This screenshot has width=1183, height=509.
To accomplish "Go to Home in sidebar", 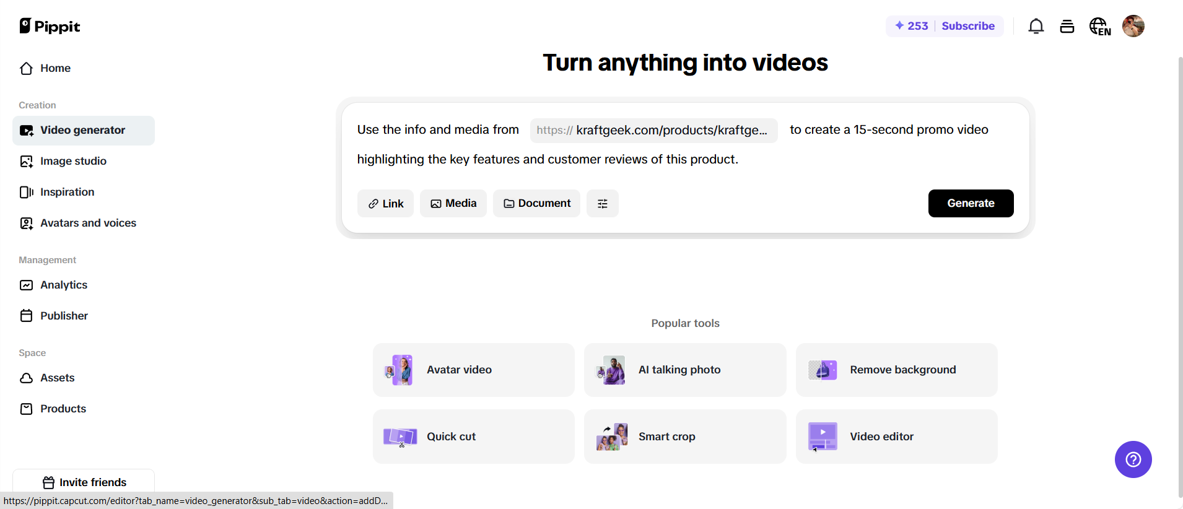I will 84,68.
